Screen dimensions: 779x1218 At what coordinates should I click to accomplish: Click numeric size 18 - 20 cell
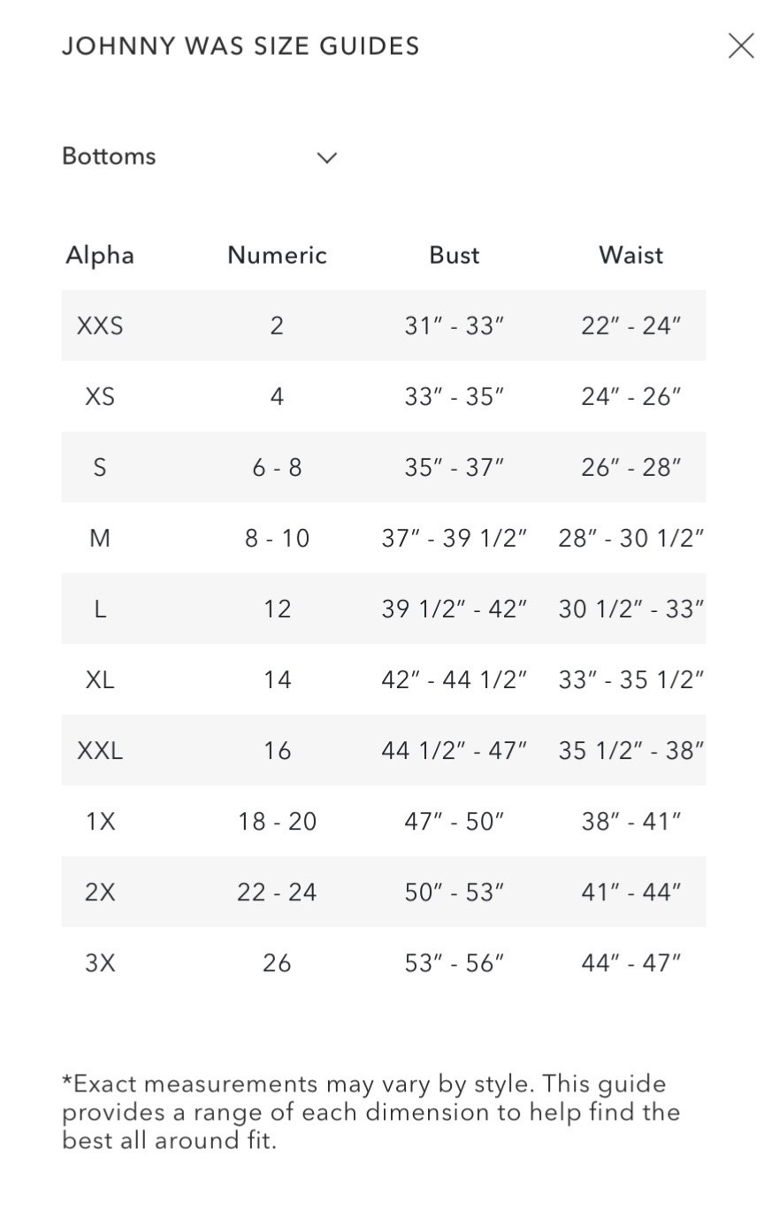pyautogui.click(x=277, y=821)
